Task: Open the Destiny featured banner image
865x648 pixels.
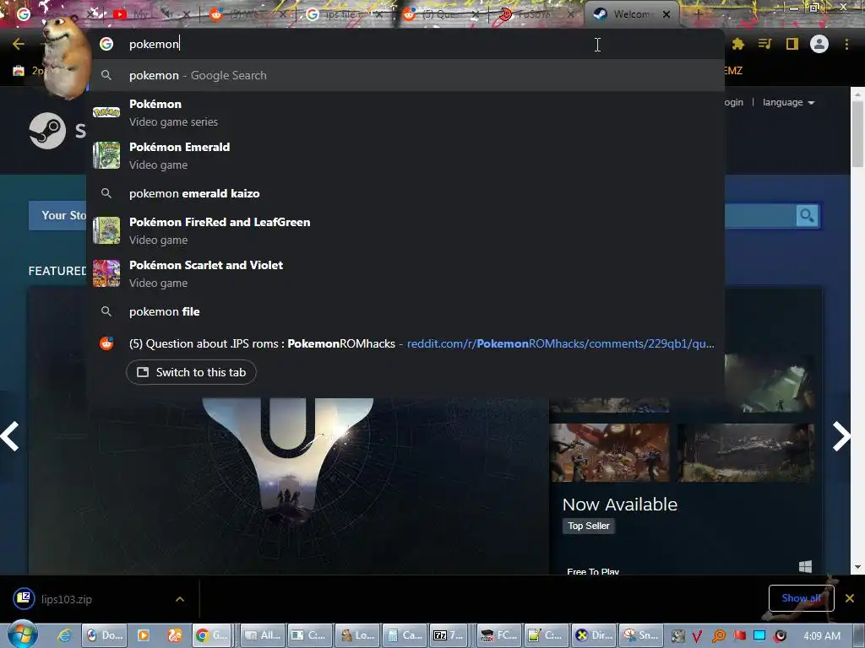Action: (289, 485)
